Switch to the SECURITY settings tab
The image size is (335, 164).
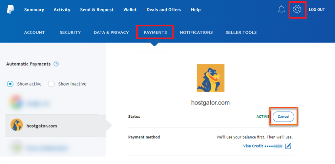[x=70, y=32]
